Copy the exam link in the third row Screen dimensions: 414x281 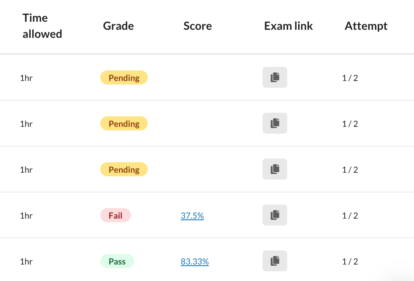pyautogui.click(x=275, y=169)
